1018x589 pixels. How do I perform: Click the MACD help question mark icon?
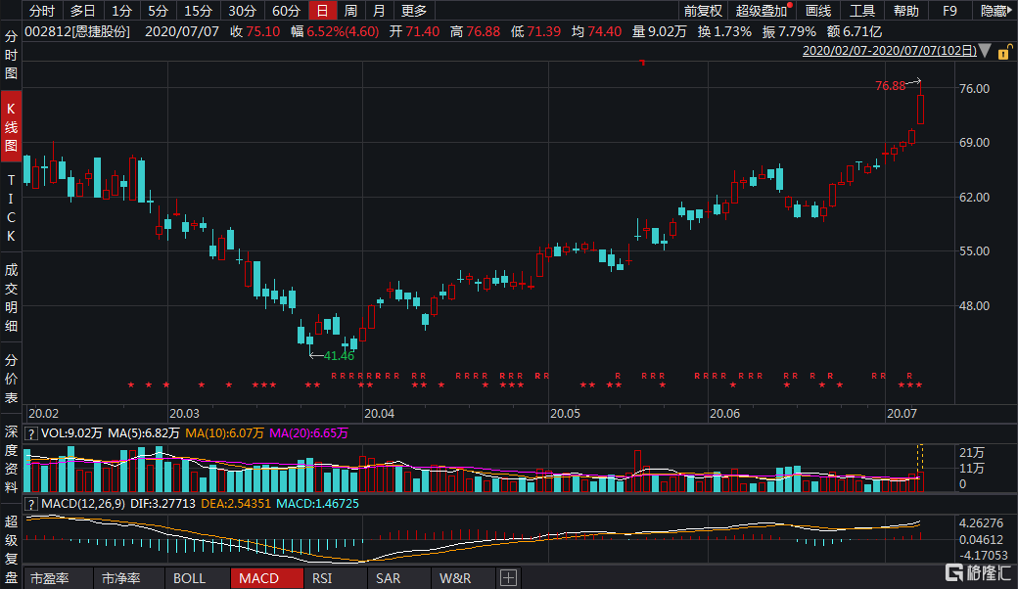(x=33, y=503)
